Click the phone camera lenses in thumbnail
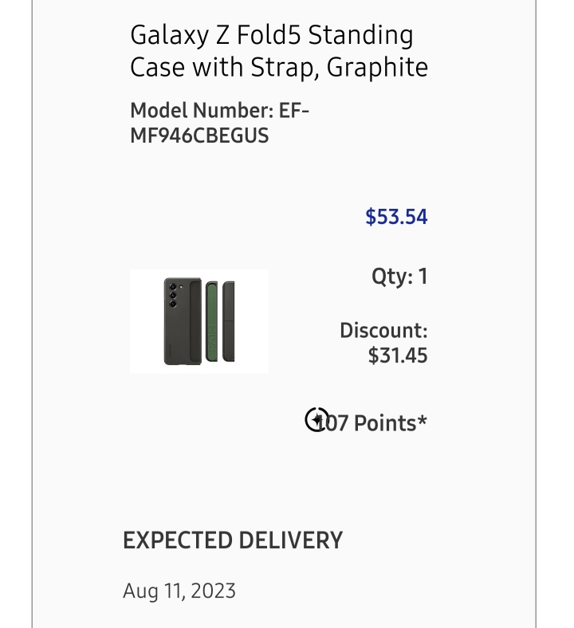Viewport: 574px width, 628px height. [173, 295]
